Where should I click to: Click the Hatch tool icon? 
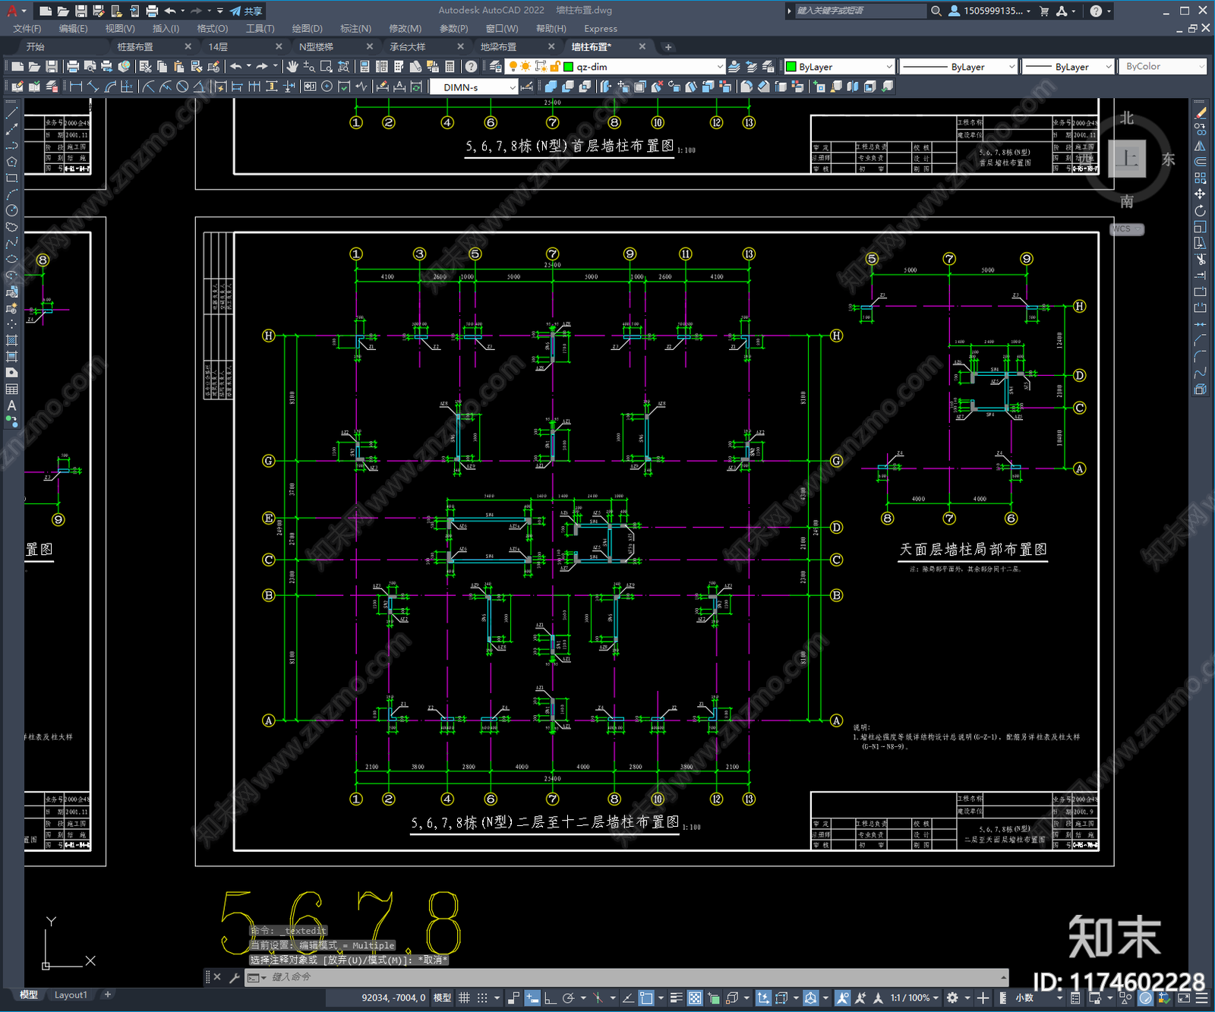11,340
